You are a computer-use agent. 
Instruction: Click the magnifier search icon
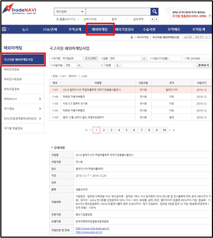155,12
